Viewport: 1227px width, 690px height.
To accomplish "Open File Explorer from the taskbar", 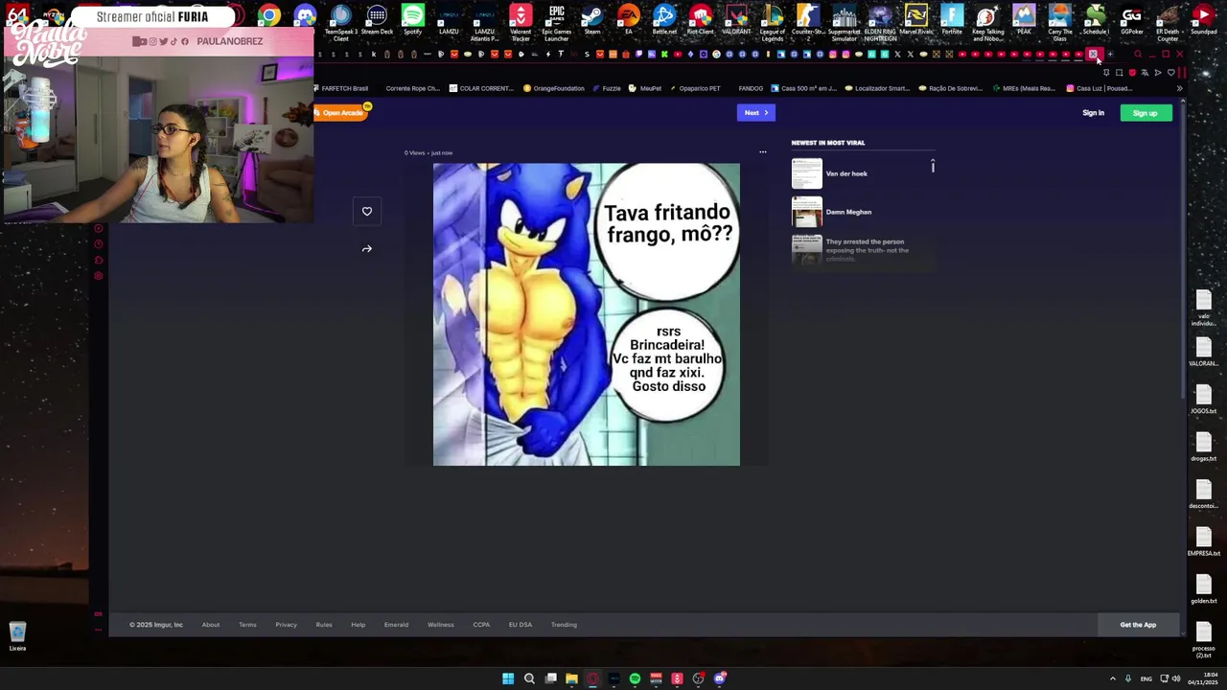I will tap(571, 678).
